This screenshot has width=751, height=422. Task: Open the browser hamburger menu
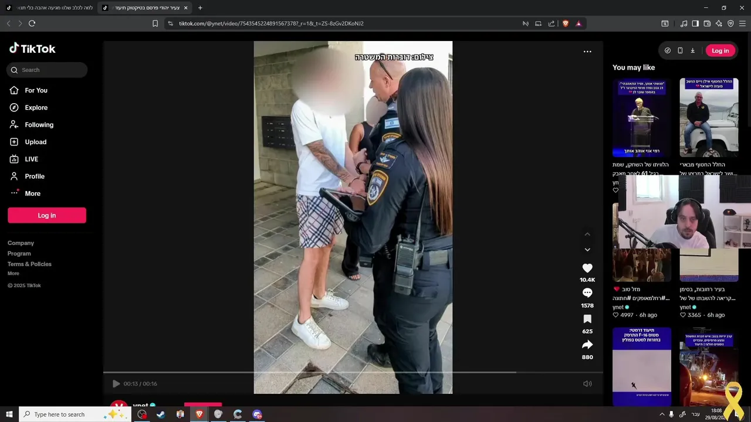tap(743, 23)
